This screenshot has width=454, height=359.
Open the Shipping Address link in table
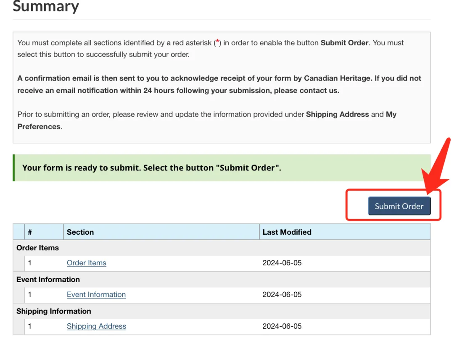tap(96, 326)
